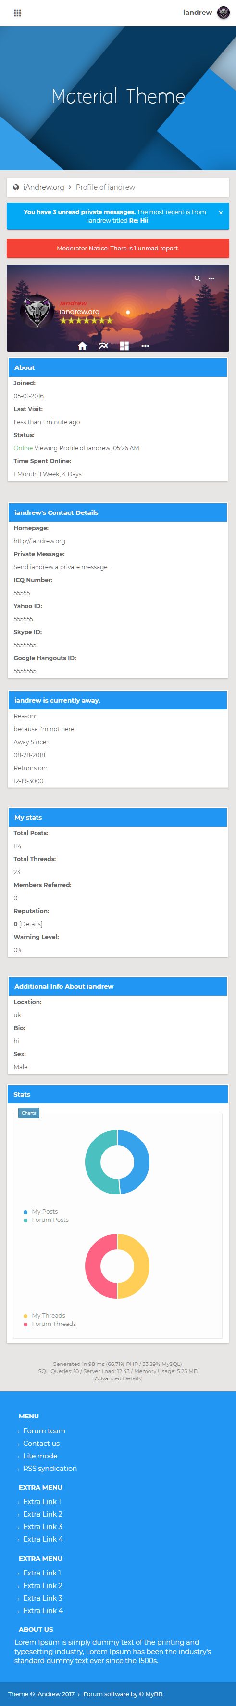The width and height of the screenshot is (236, 1706).
Task: Open the iAndrew.org breadcrumb link
Action: tap(44, 187)
